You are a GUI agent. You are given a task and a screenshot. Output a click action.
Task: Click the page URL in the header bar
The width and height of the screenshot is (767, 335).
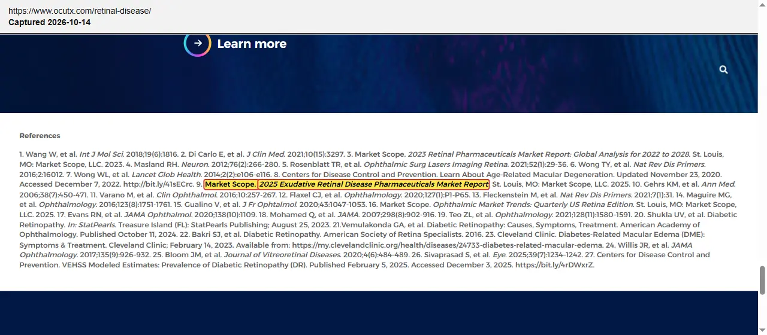tap(80, 11)
